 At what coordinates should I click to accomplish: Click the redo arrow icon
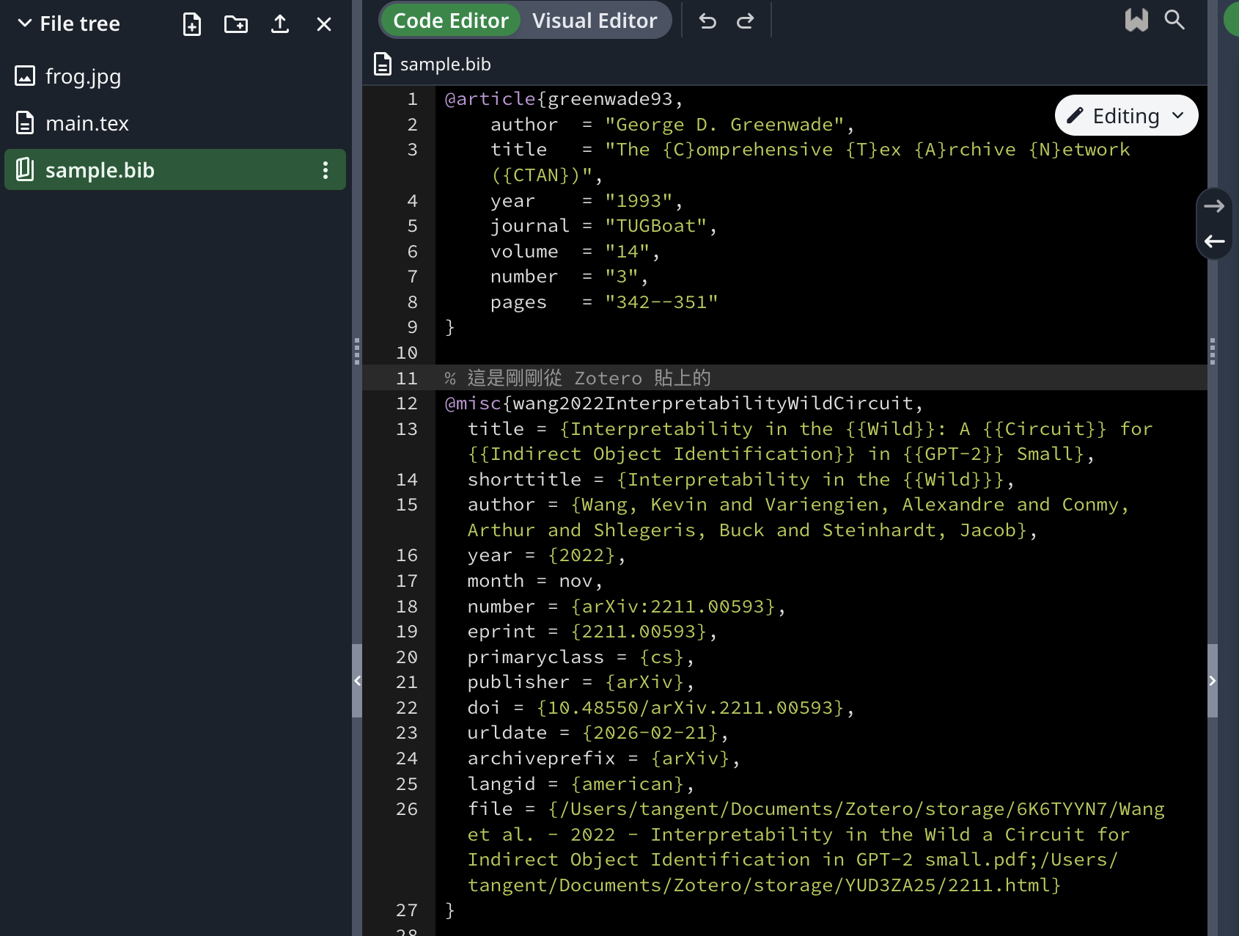click(746, 21)
